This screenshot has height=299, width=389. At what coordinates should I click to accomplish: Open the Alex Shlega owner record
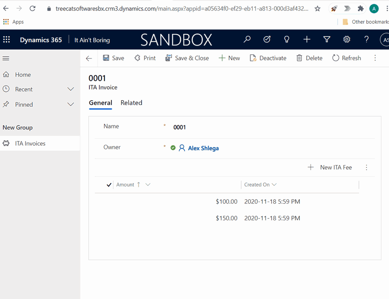pos(203,148)
